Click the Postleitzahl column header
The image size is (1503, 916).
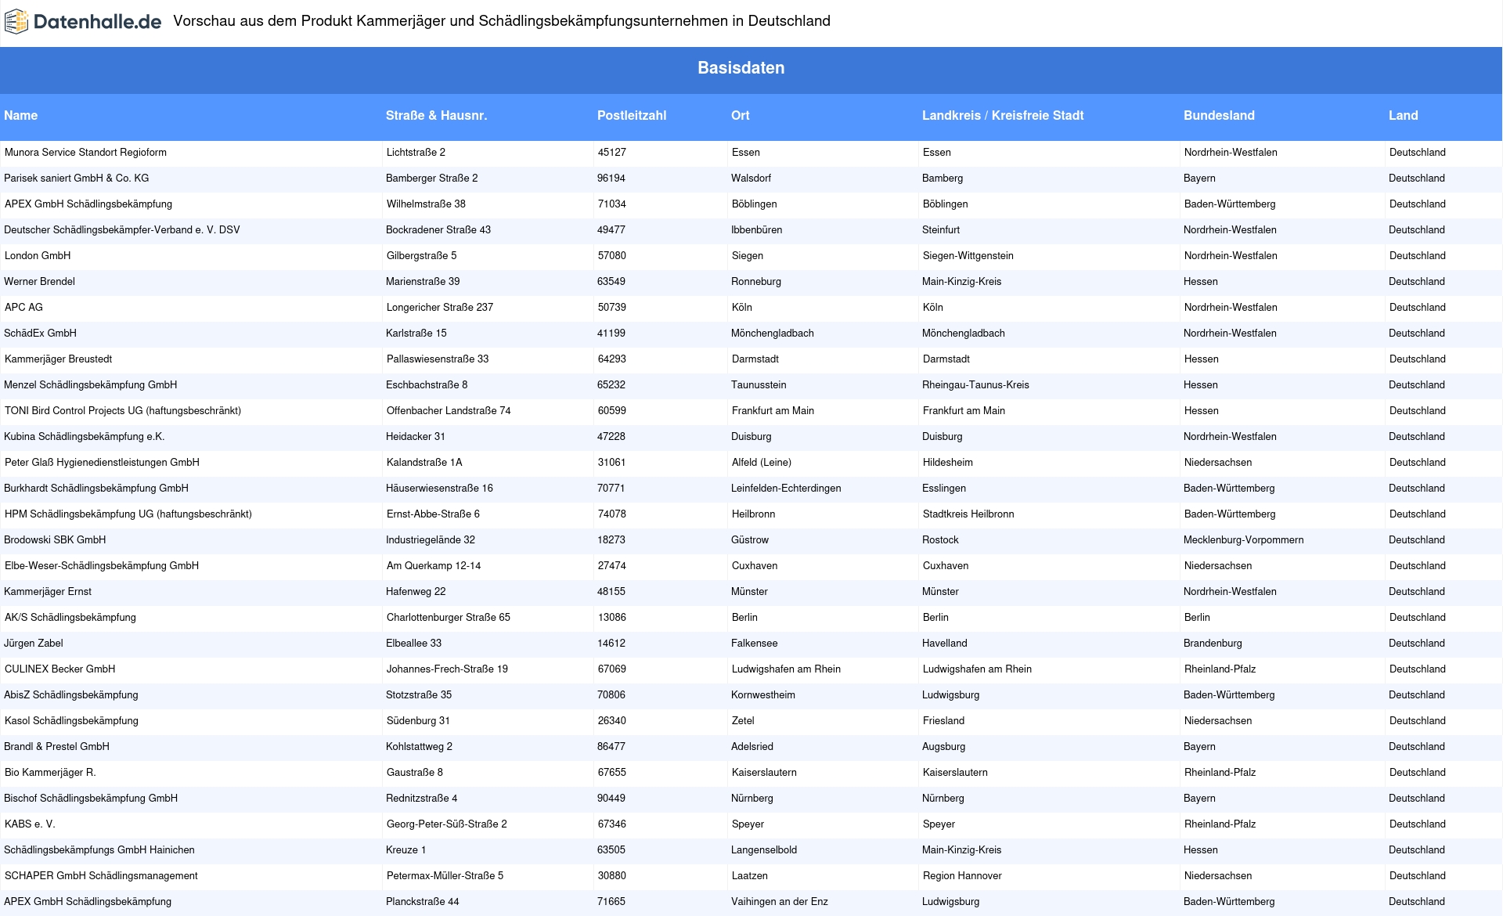[632, 116]
